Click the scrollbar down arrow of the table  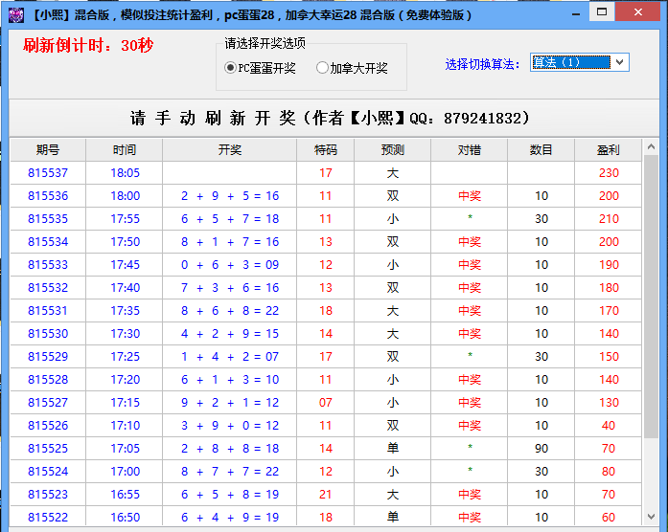click(651, 517)
